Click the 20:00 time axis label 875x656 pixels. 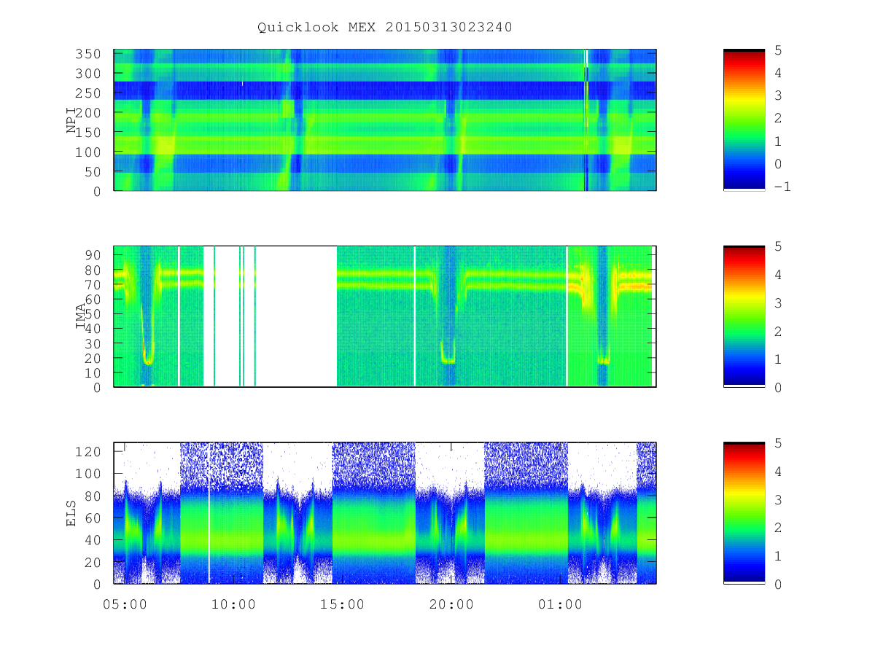[x=451, y=604]
